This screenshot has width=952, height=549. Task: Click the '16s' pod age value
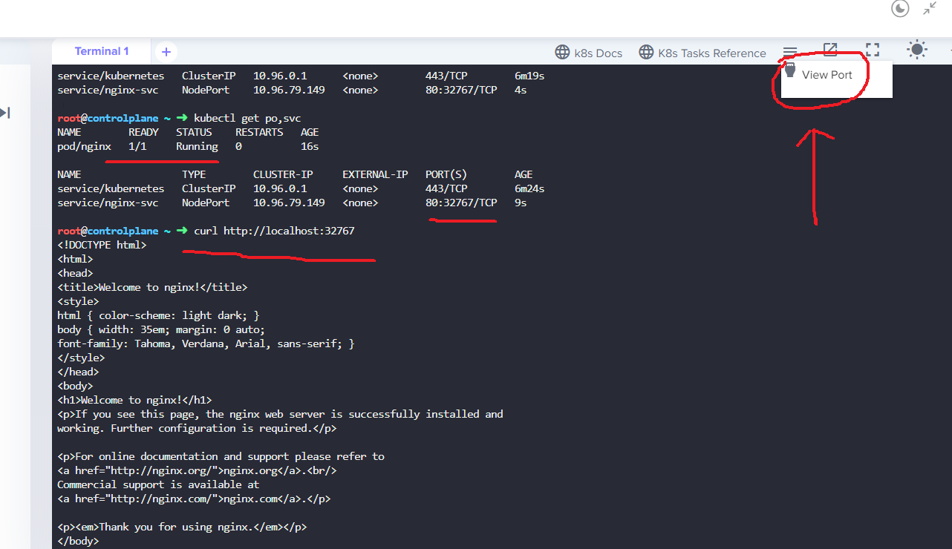click(310, 147)
